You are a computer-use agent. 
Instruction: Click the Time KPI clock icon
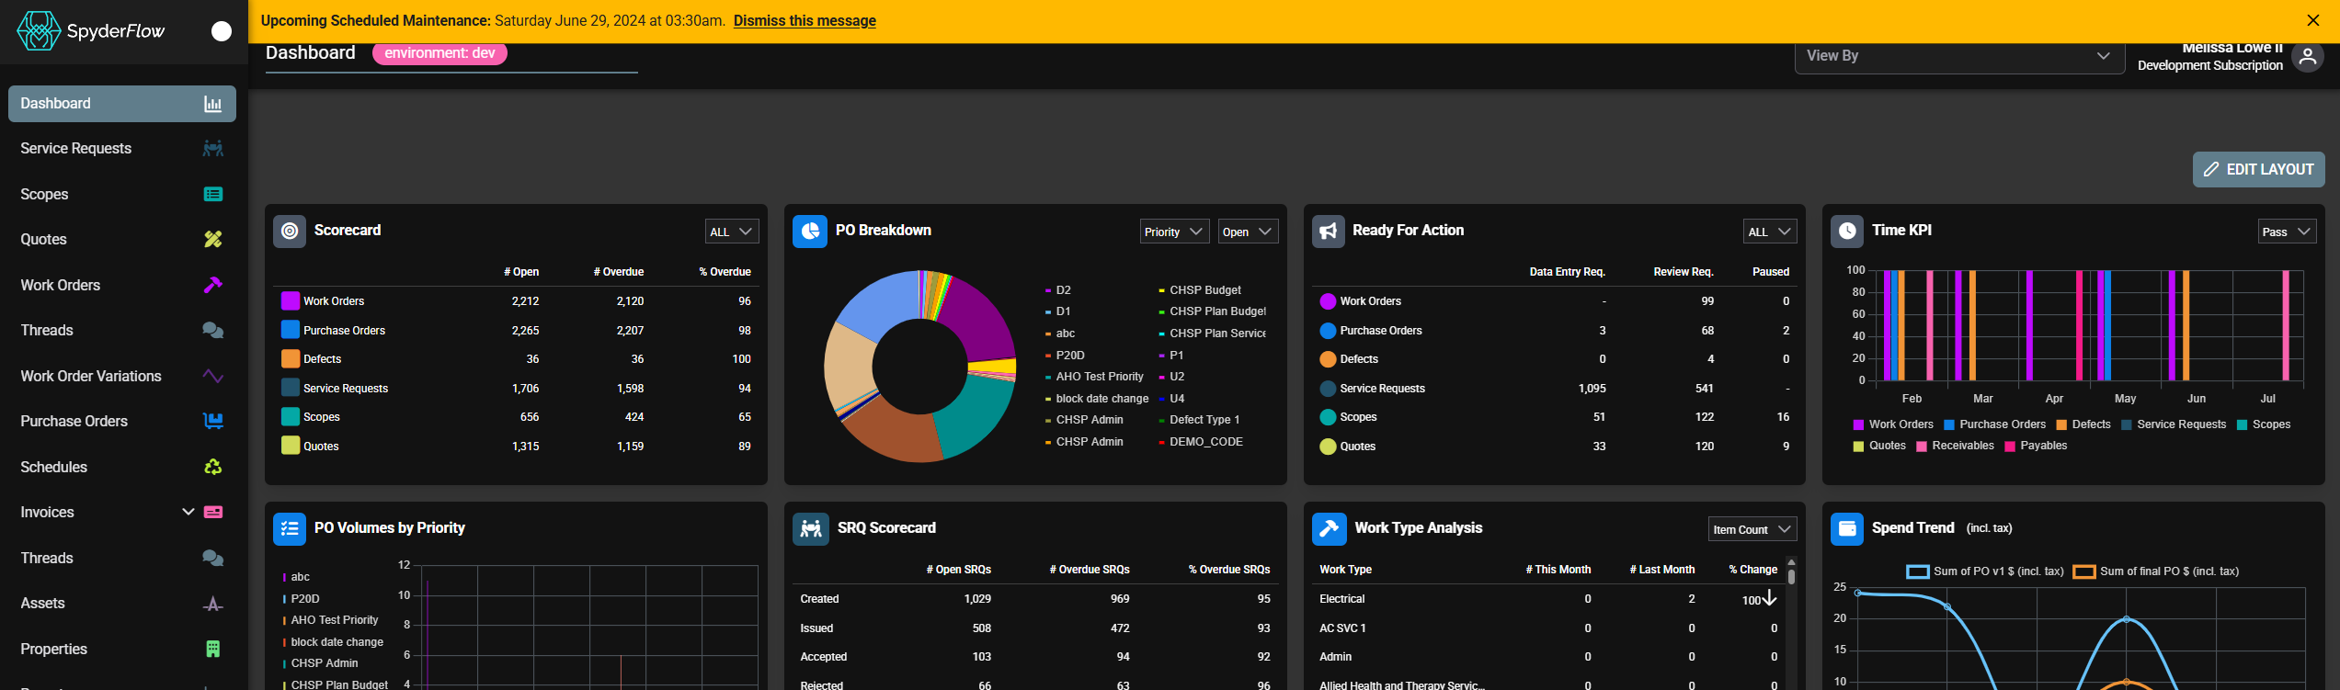[x=1847, y=231]
